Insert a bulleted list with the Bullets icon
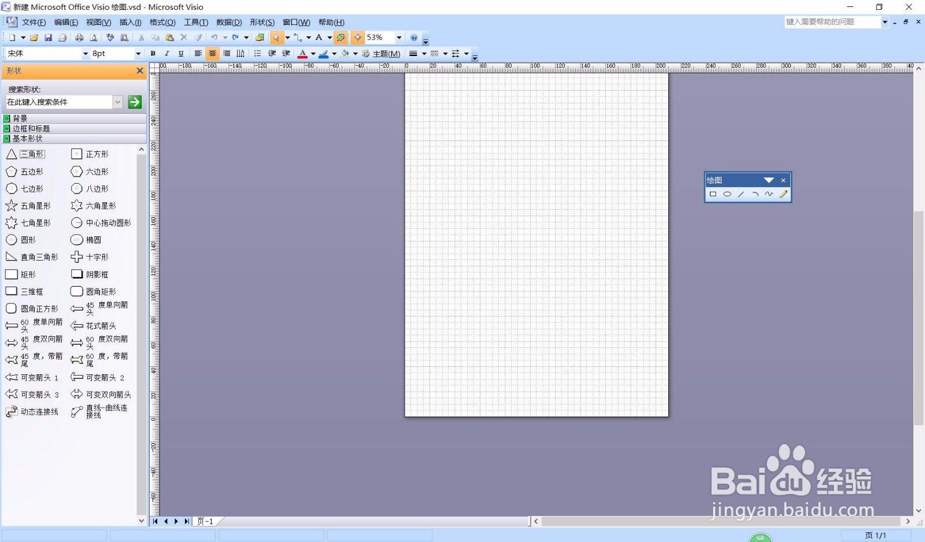 [x=257, y=54]
